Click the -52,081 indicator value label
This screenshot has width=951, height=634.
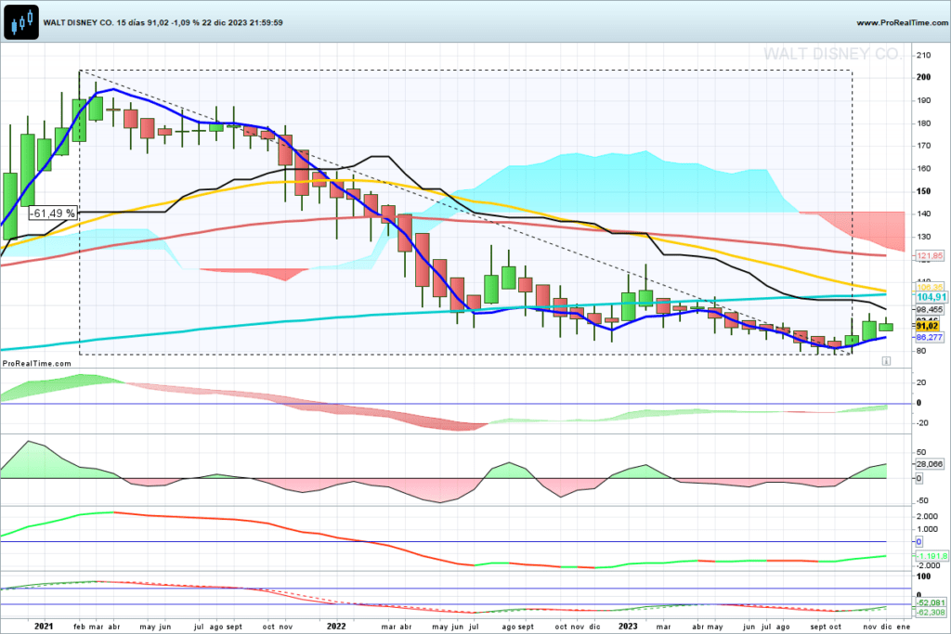(x=931, y=602)
